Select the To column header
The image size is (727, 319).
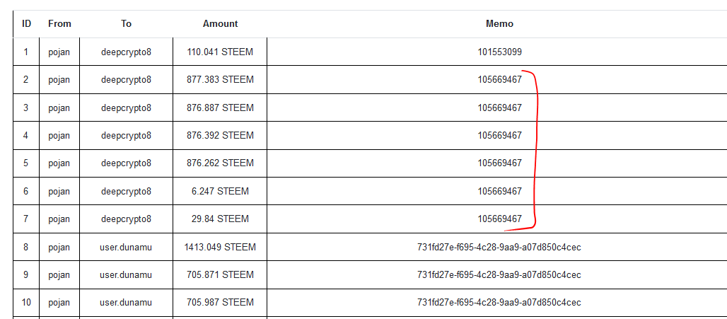(126, 23)
